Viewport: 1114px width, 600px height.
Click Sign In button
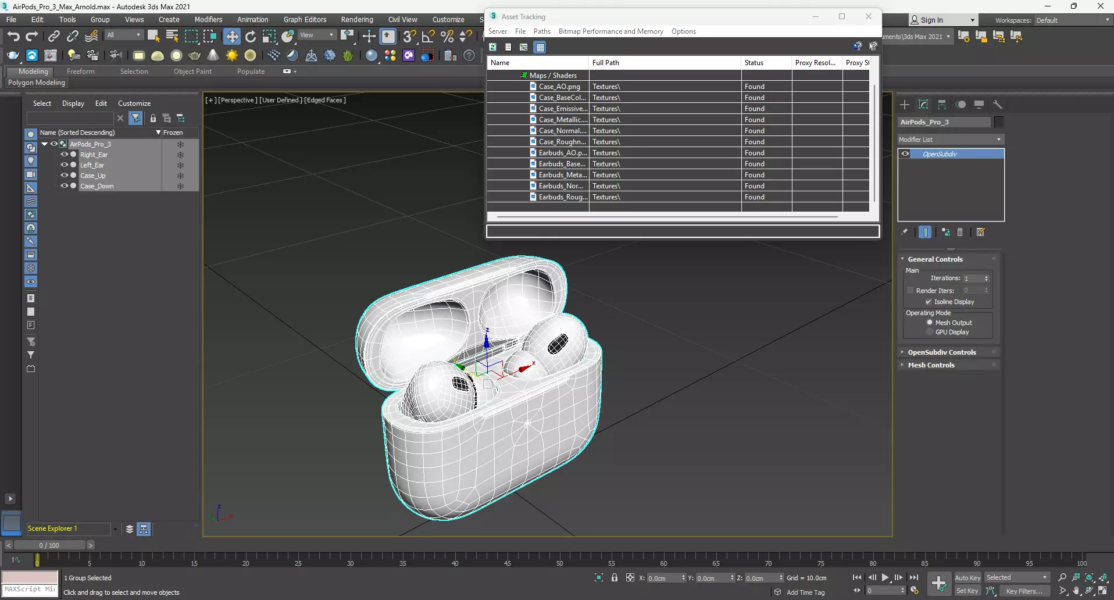942,20
